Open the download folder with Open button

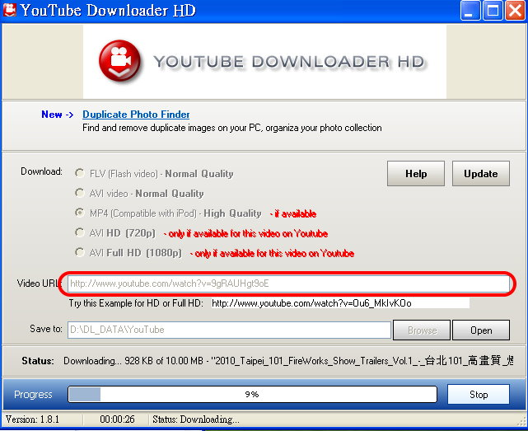pyautogui.click(x=481, y=330)
